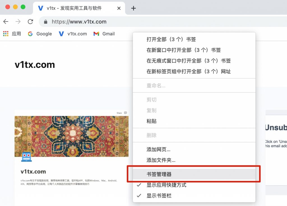Viewport: 287px width, 206px height.
Task: Close the v1tx tab
Action: coord(119,8)
